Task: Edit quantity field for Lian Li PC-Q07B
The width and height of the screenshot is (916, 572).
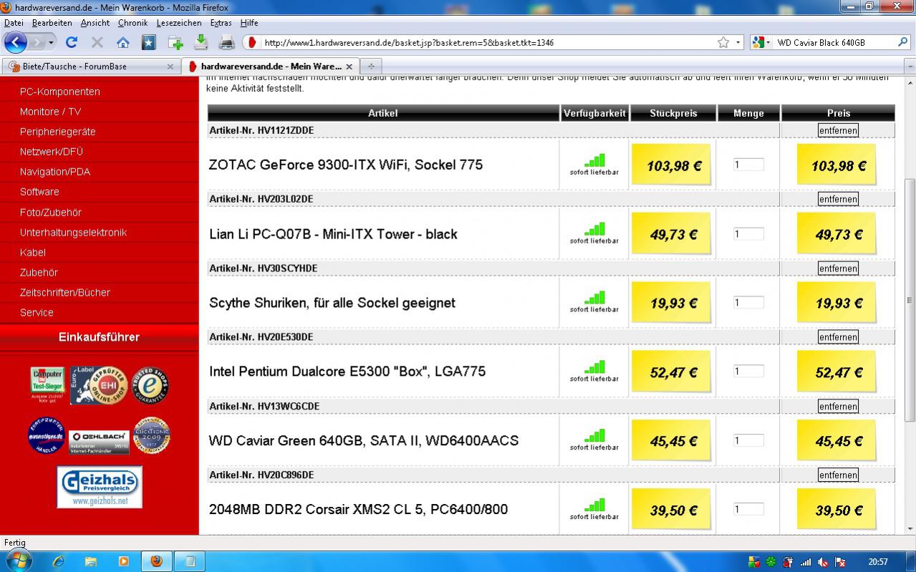Action: 748,233
